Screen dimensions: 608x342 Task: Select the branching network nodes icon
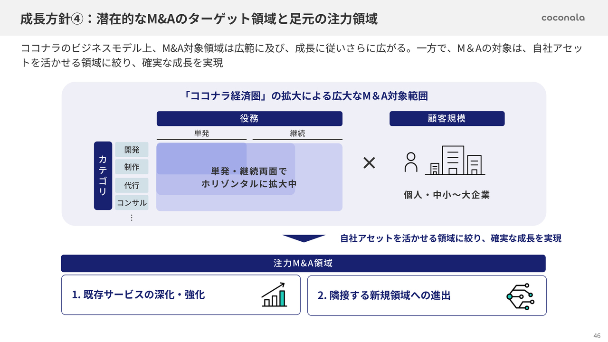click(520, 295)
